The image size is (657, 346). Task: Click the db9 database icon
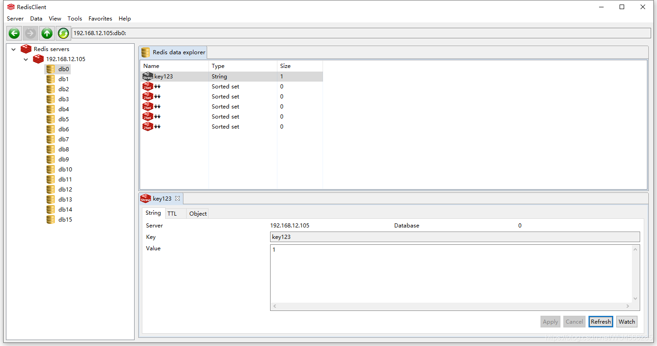51,160
